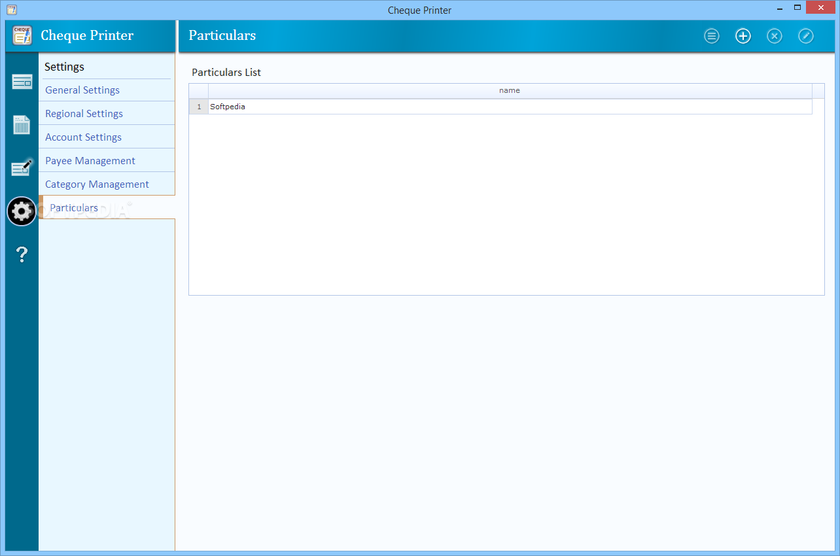Open Regional Settings

coord(107,114)
